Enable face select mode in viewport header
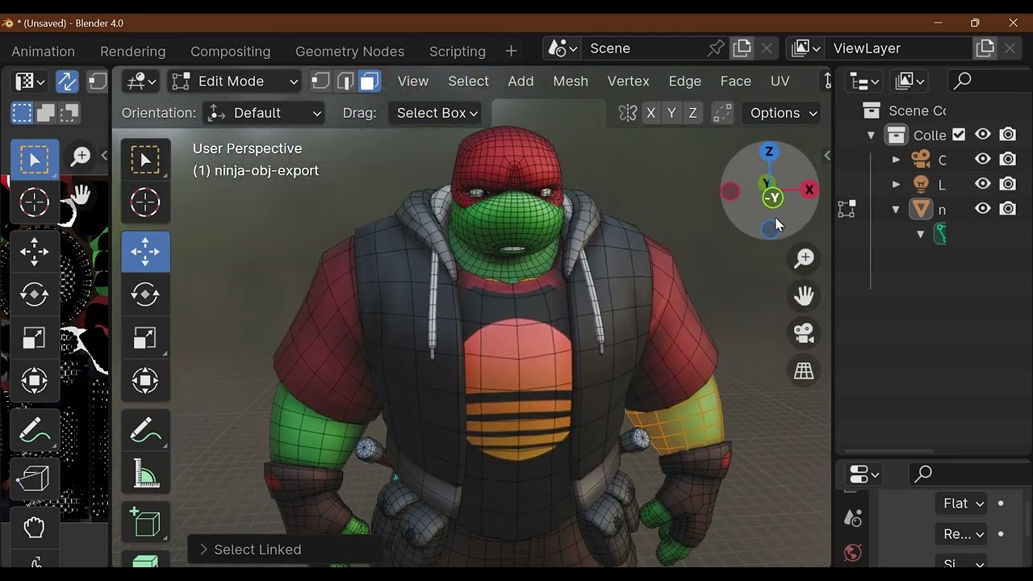This screenshot has width=1033, height=581. (370, 82)
